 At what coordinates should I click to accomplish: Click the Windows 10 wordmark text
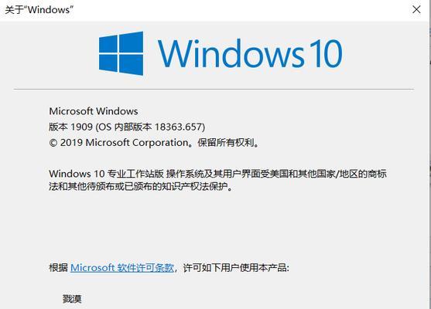(250, 53)
